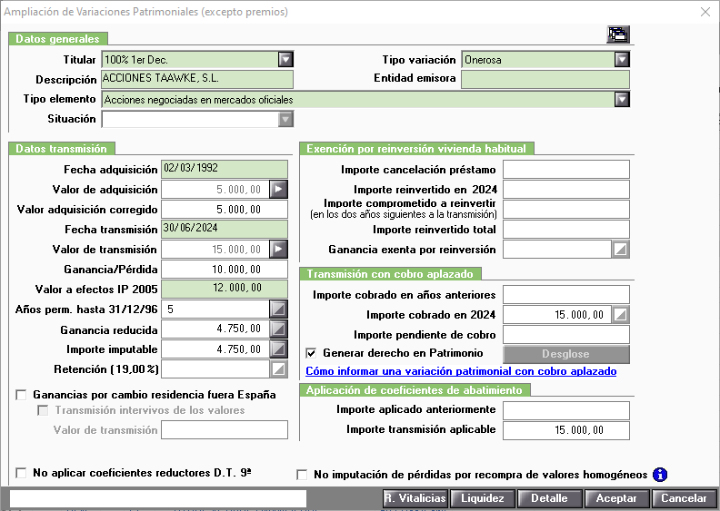Image resolution: width=720 pixels, height=511 pixels.
Task: Click the Importe pendiente de cobro field
Action: click(x=566, y=335)
